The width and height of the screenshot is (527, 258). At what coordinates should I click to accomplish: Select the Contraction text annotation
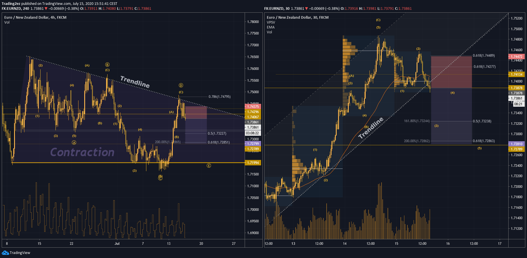coord(82,152)
